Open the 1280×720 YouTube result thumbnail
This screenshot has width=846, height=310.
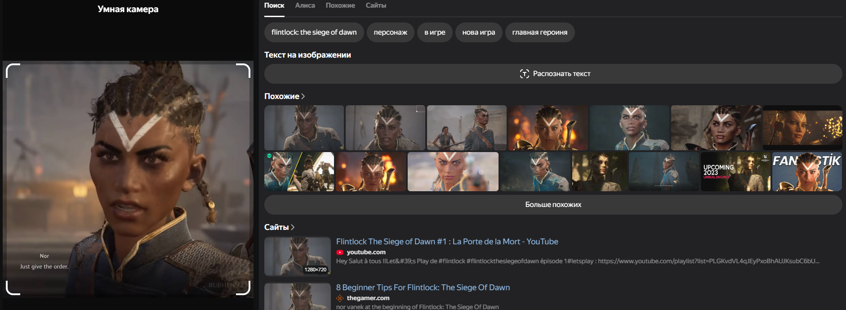click(x=298, y=256)
